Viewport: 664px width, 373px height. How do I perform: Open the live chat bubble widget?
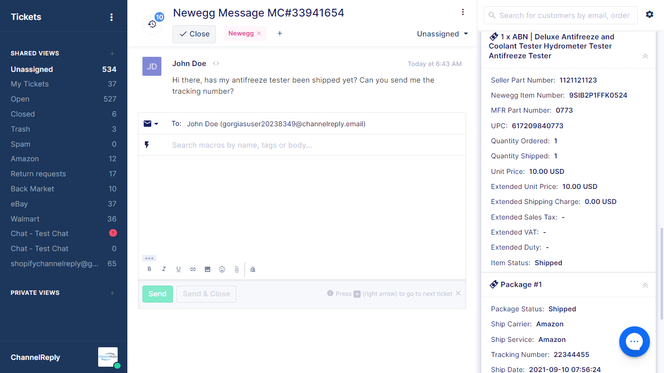point(634,341)
